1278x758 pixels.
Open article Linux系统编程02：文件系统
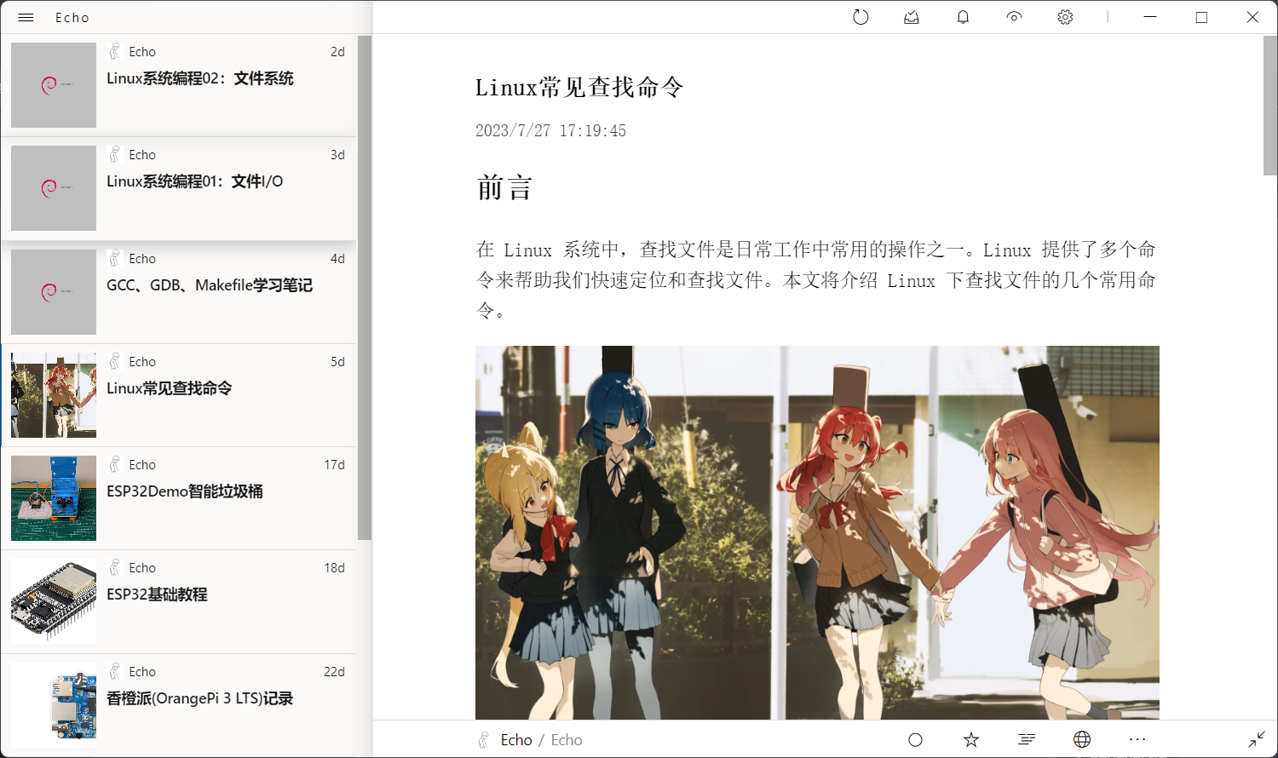(200, 78)
